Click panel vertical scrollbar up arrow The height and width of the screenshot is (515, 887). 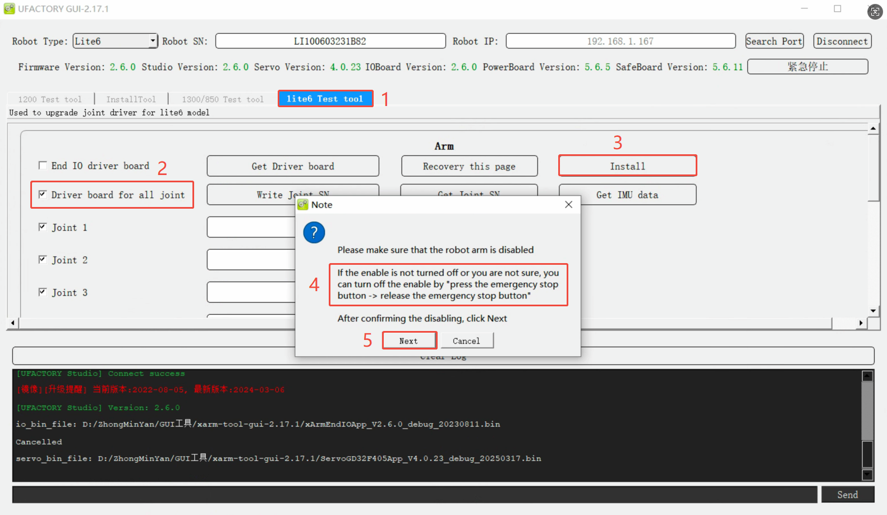[873, 128]
